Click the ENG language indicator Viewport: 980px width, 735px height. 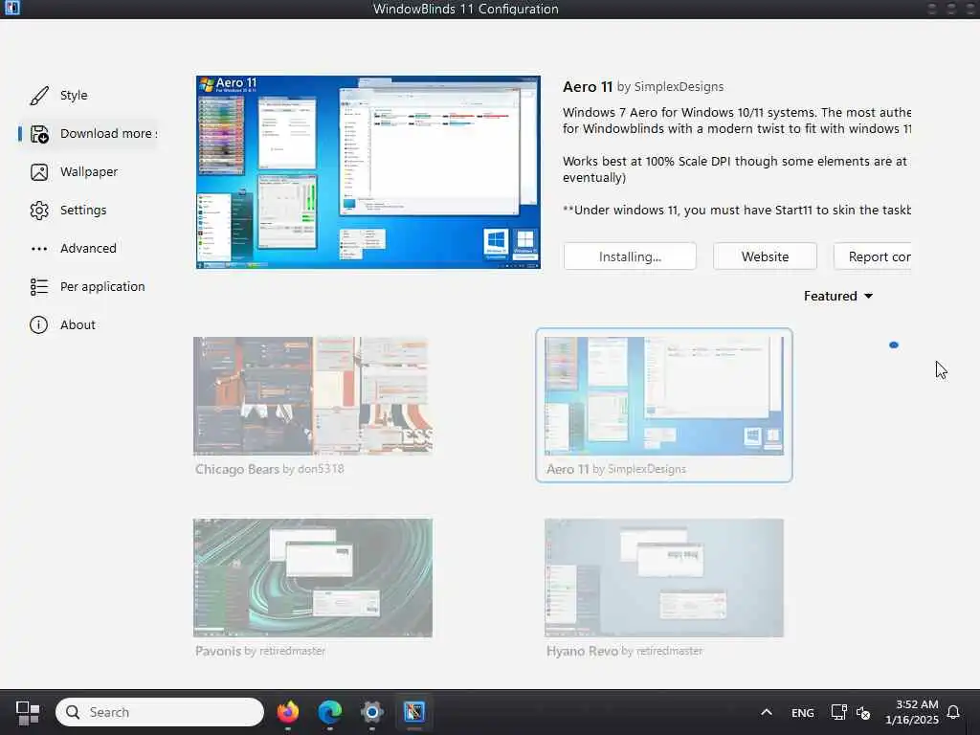pyautogui.click(x=803, y=713)
